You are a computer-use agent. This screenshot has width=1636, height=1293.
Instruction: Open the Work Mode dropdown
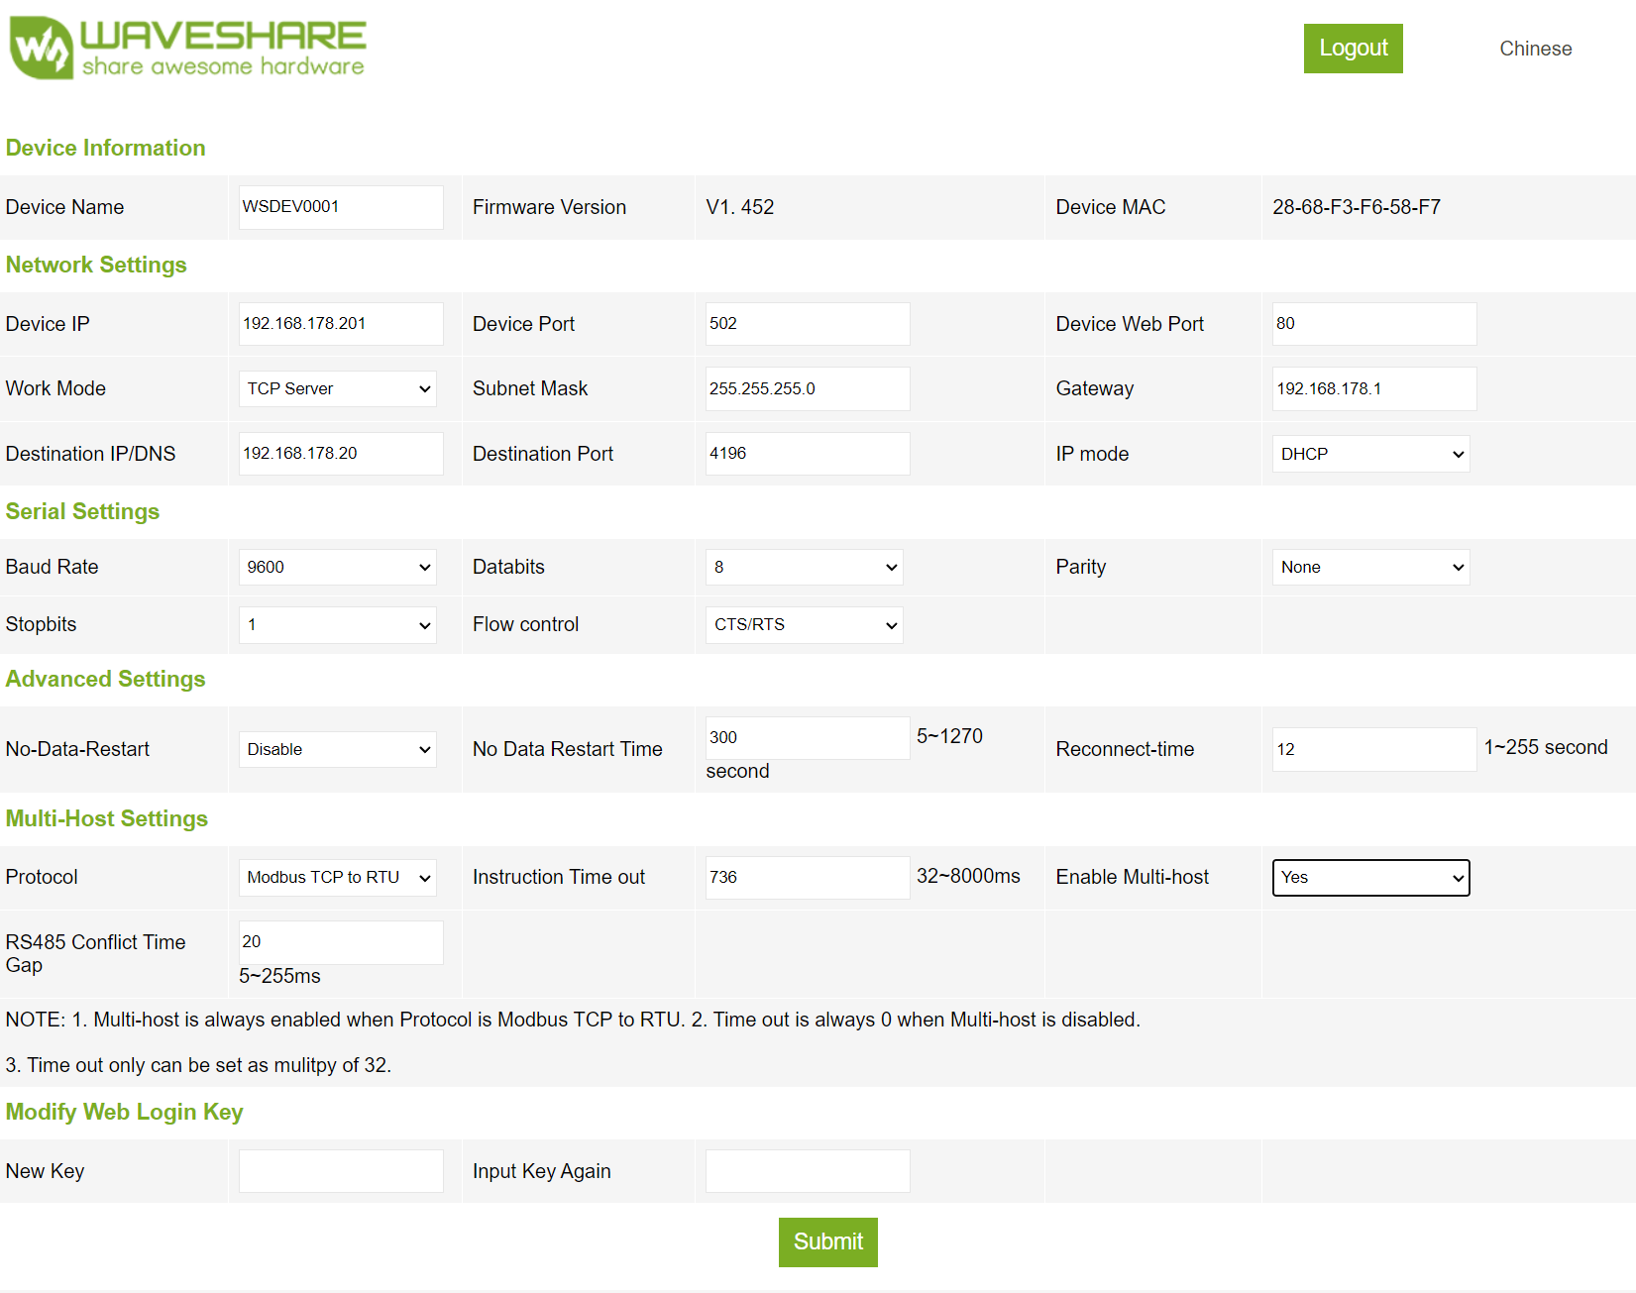click(x=338, y=388)
